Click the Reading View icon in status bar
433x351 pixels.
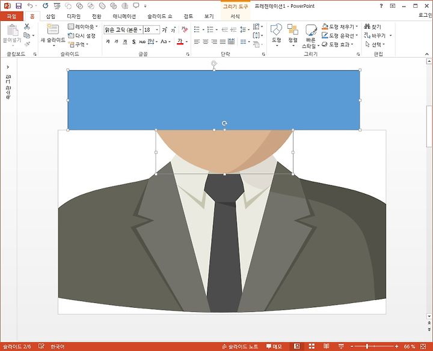click(x=326, y=346)
